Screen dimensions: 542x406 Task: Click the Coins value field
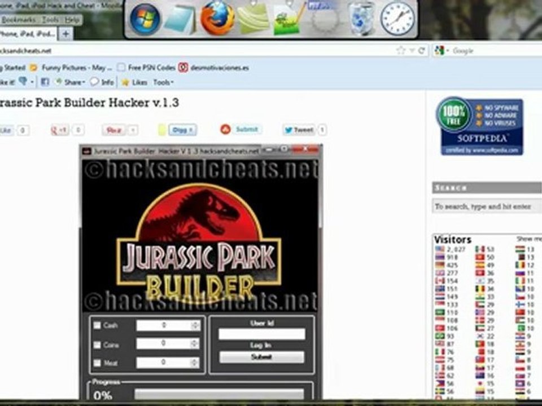point(164,343)
